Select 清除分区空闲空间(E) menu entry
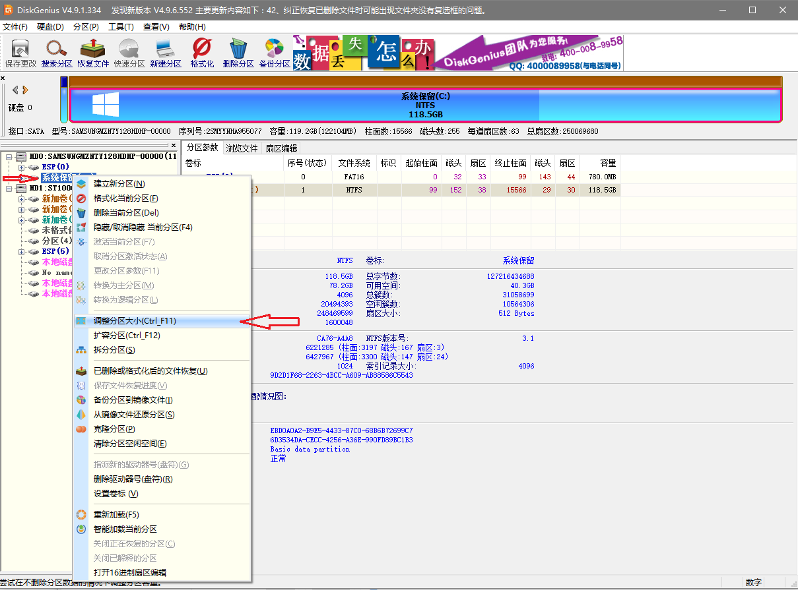Screen dimensions: 798x590 click(162, 443)
